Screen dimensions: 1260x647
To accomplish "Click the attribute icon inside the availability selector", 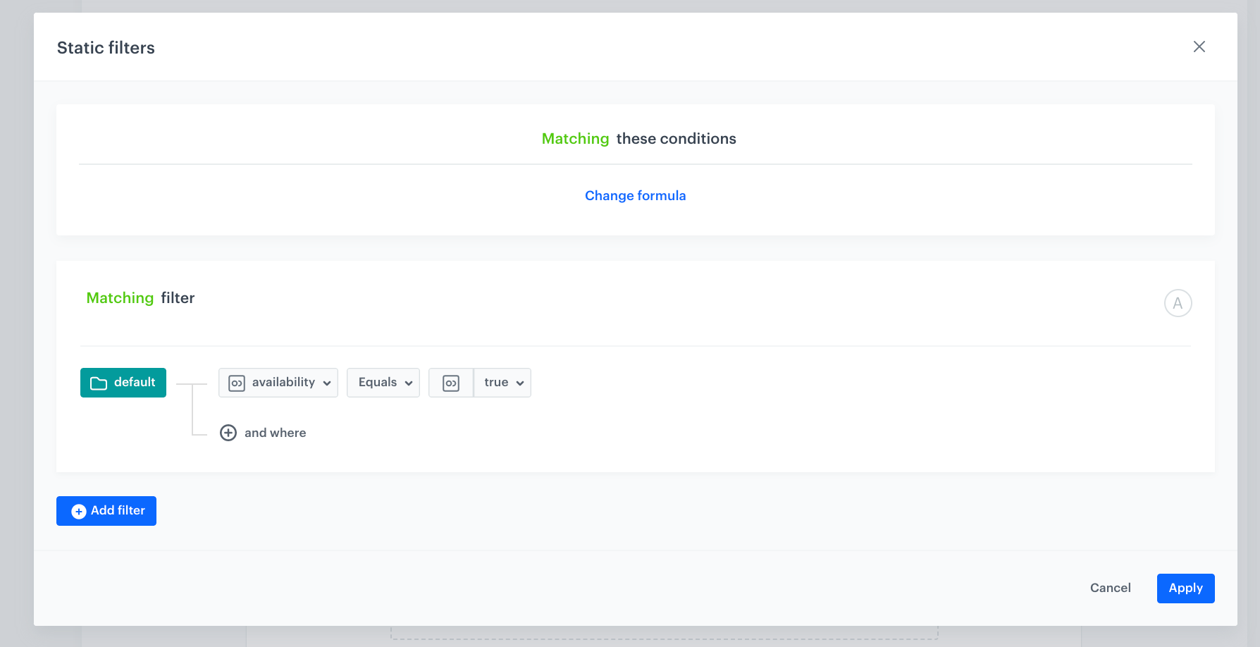I will (x=237, y=382).
